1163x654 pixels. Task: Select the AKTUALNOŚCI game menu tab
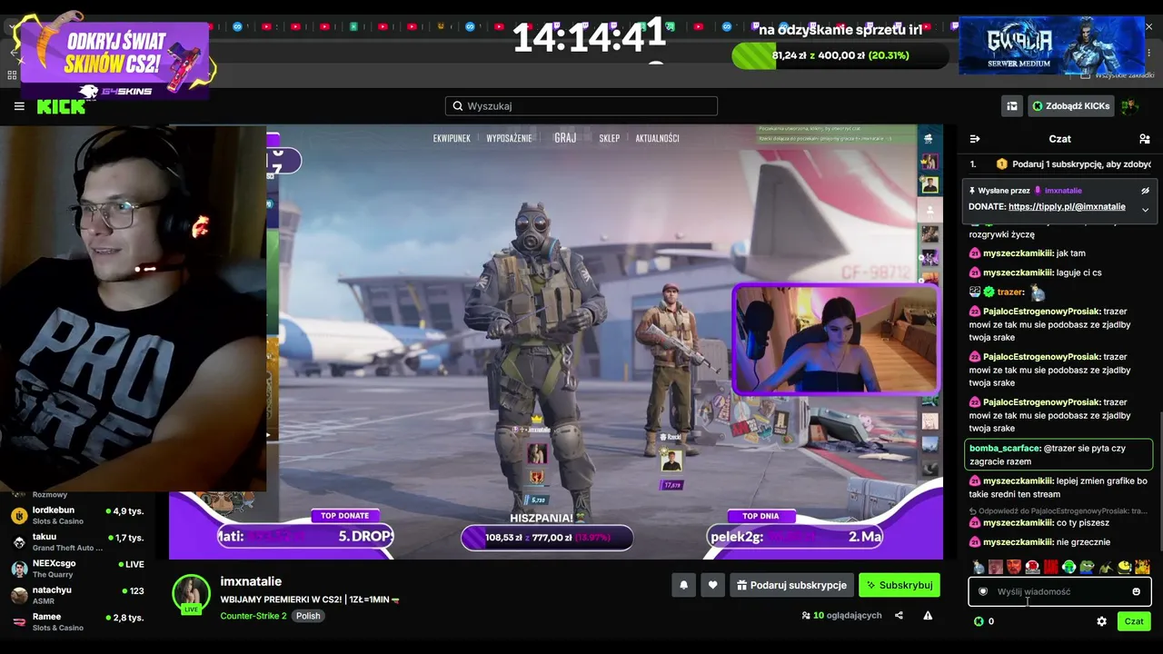(657, 138)
